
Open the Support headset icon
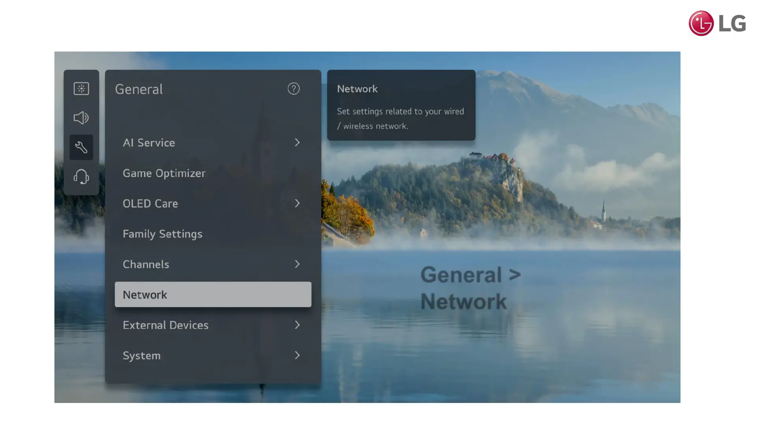(81, 177)
